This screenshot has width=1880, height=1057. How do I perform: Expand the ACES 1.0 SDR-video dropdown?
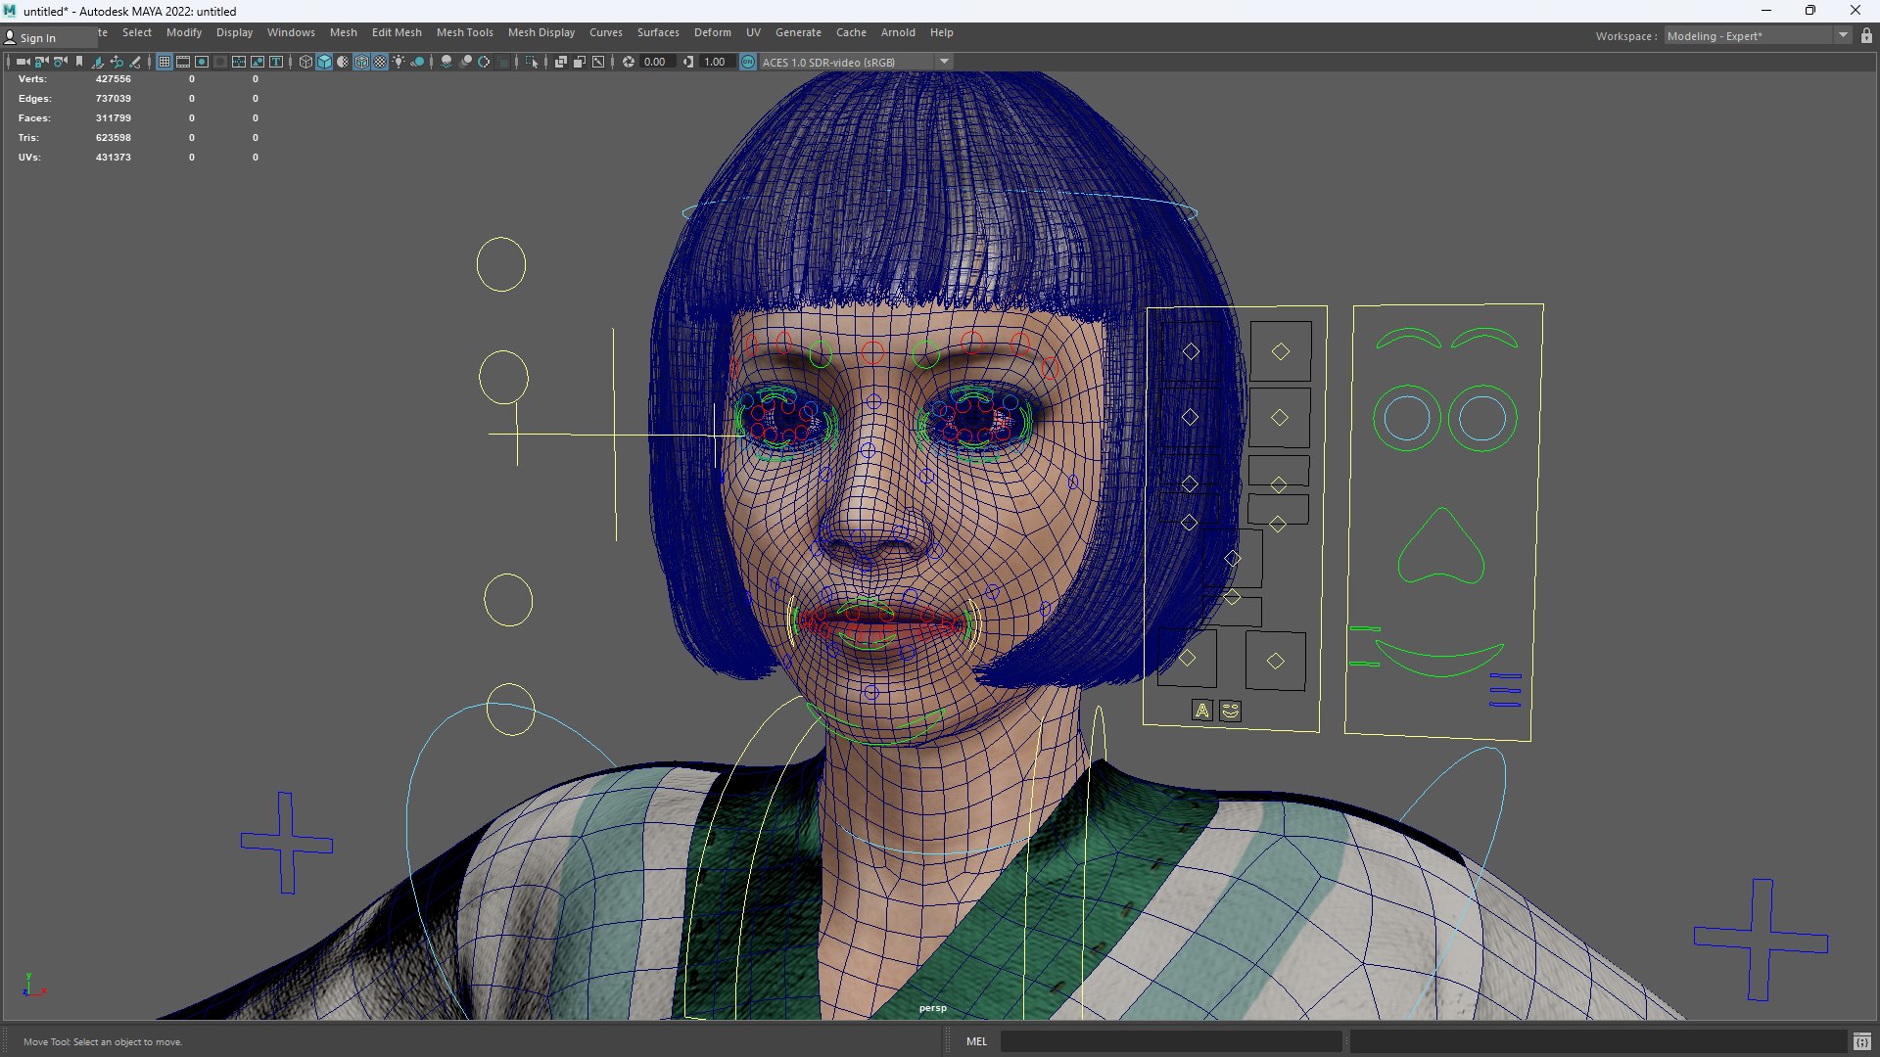(944, 62)
